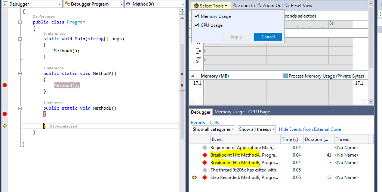
Task: Click red diamond icon for Step Recorded event
Action: (205, 177)
